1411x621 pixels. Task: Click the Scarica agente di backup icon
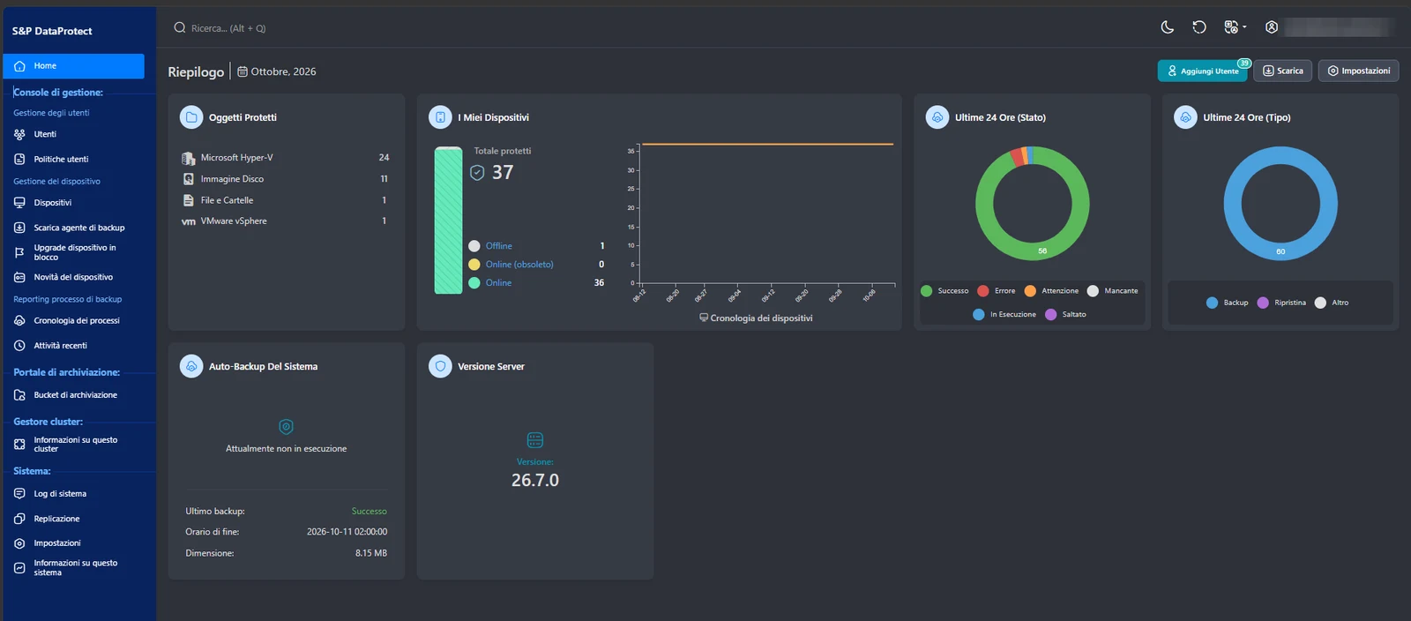coord(19,228)
